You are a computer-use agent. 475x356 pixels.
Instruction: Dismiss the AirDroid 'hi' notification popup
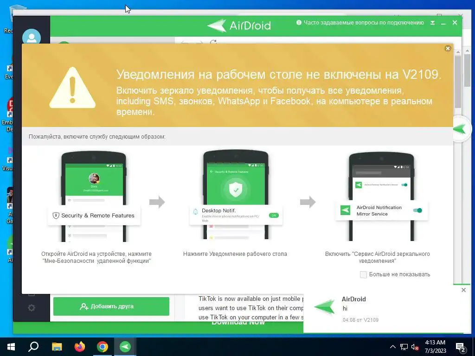click(463, 290)
